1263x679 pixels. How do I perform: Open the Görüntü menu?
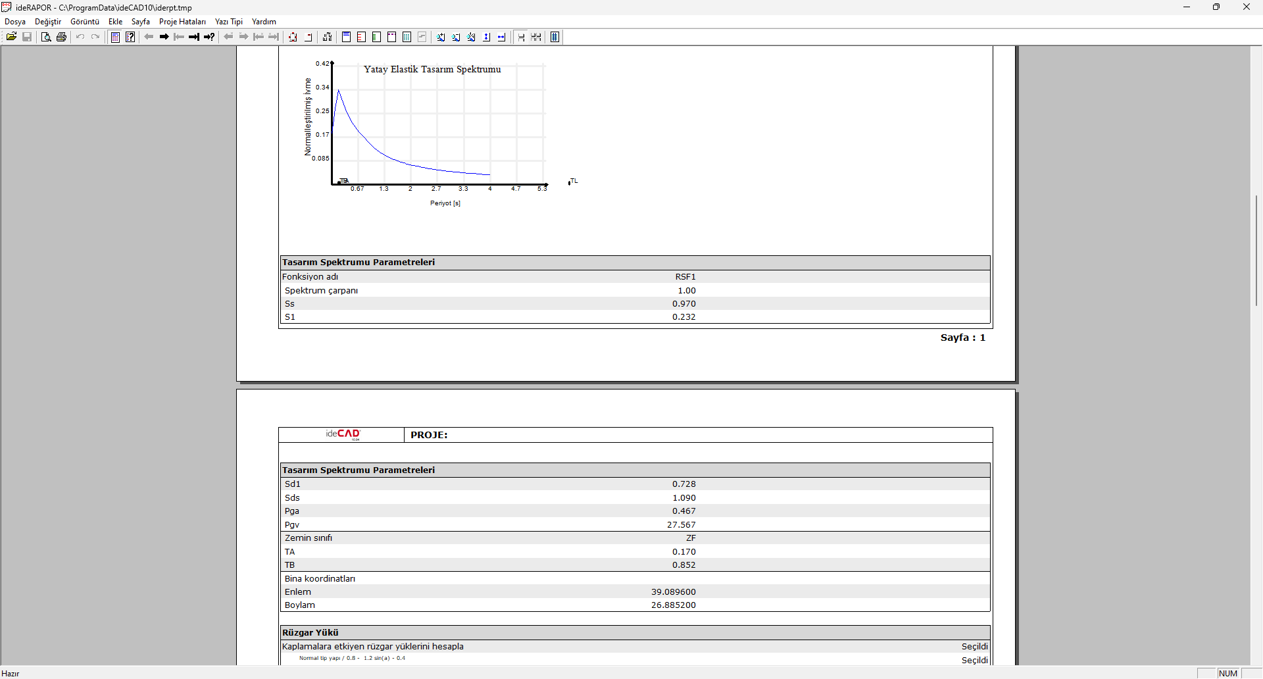(85, 22)
